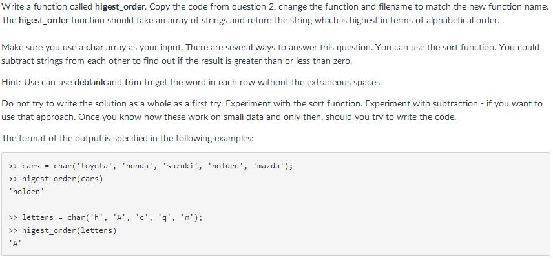
Task: Click the higest_order(letters) code line
Action: click(x=69, y=230)
